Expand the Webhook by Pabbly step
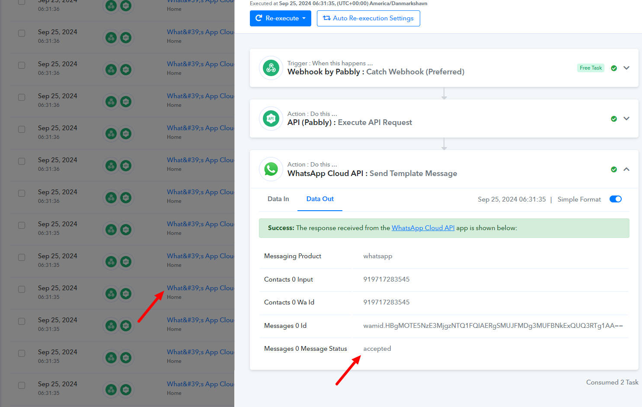The image size is (642, 407). tap(626, 68)
